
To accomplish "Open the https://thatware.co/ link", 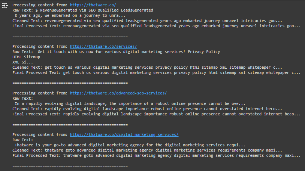I will click(x=93, y=5).
